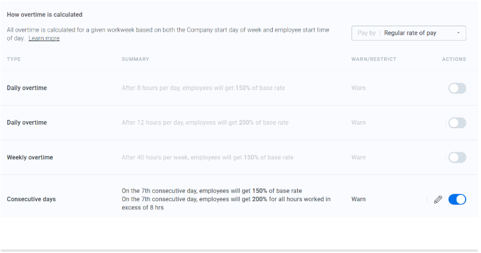Click the Daily overtime label for 200% rate

(27, 123)
